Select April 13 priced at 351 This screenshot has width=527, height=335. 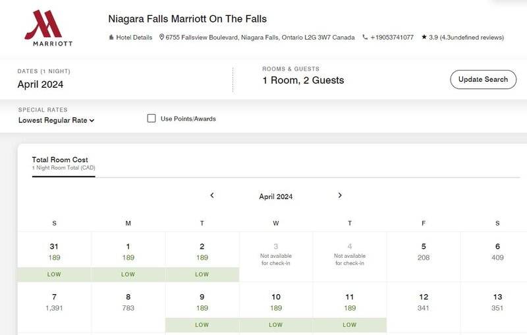[x=497, y=302]
